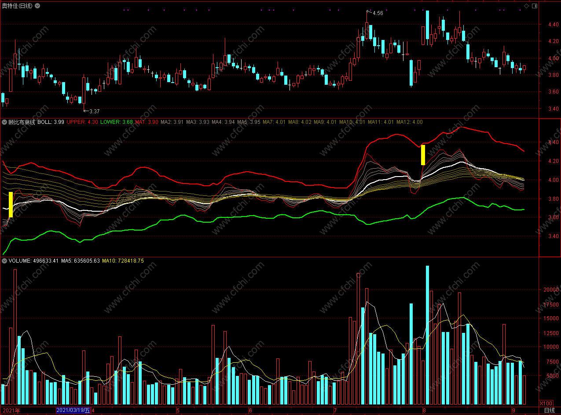Click the MA10: 728418.75 volume legend
The image size is (561, 415).
[123, 261]
